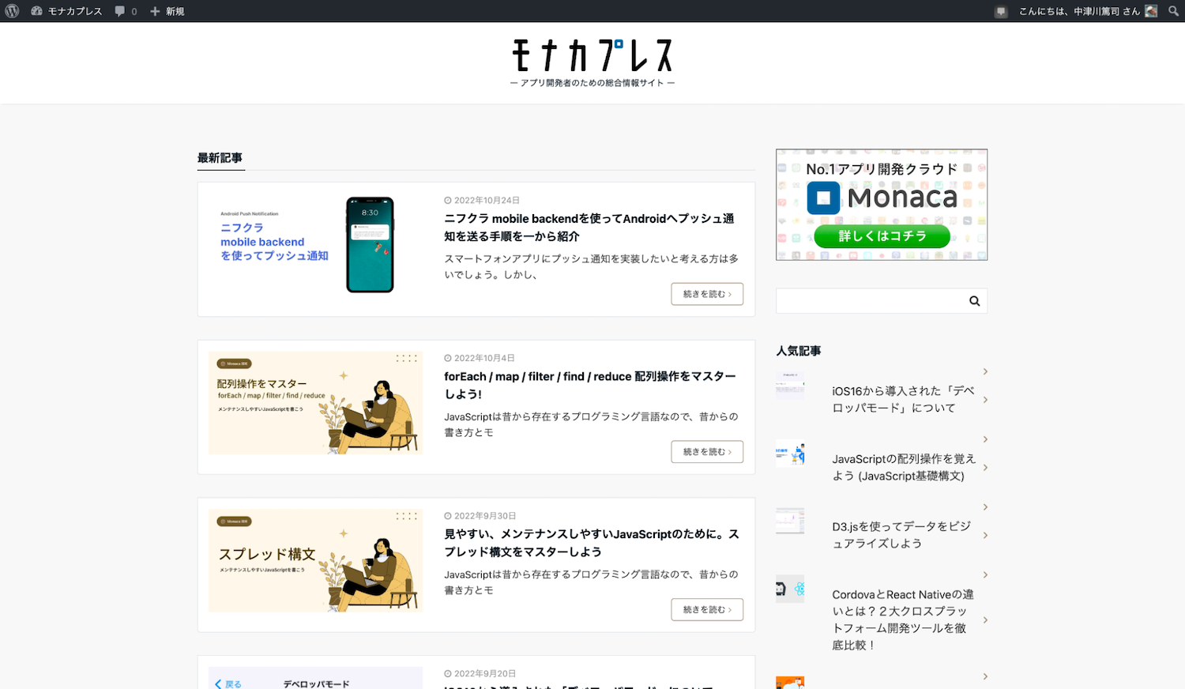The image size is (1185, 689).
Task: Click 続きを読む for the ニフクラ article
Action: tap(707, 294)
